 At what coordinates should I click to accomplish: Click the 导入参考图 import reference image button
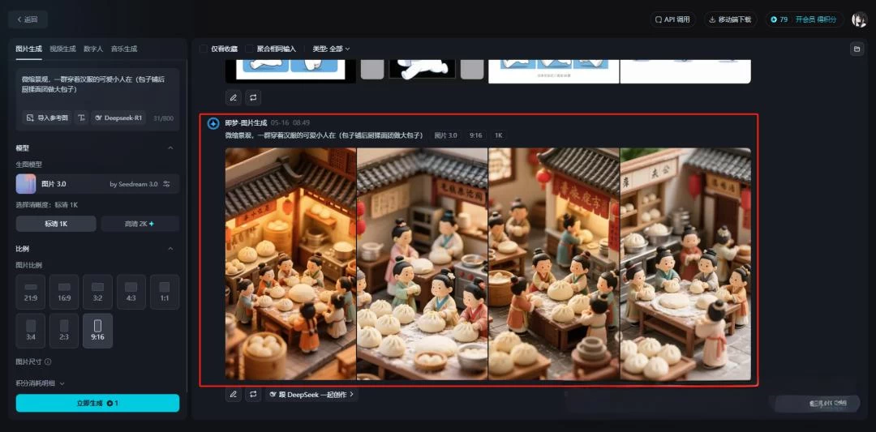47,118
